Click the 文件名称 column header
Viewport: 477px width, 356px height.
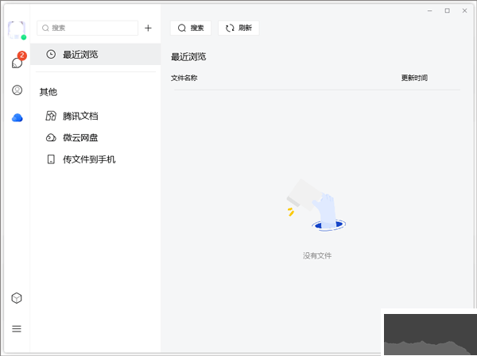pos(184,78)
